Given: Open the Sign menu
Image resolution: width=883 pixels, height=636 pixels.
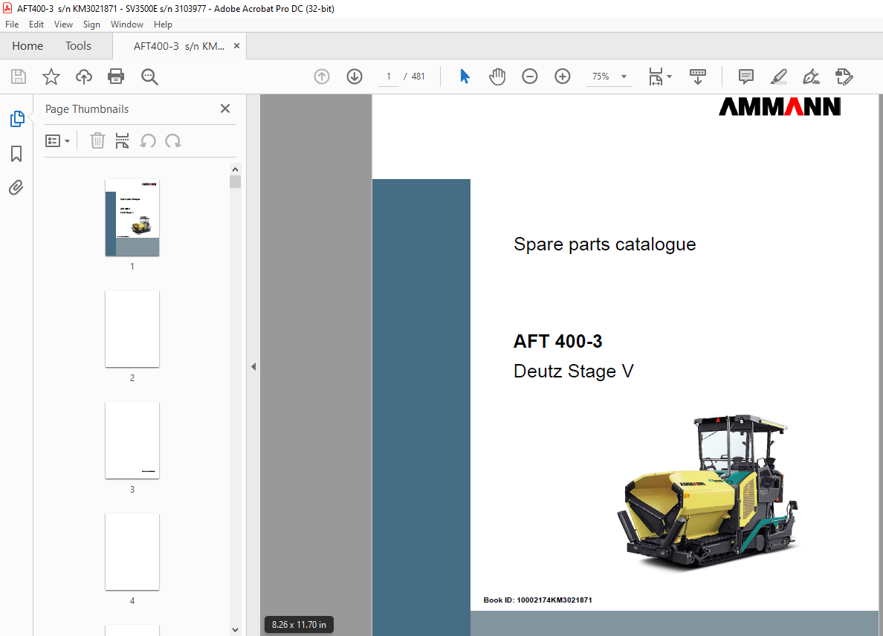Looking at the screenshot, I should pyautogui.click(x=91, y=25).
